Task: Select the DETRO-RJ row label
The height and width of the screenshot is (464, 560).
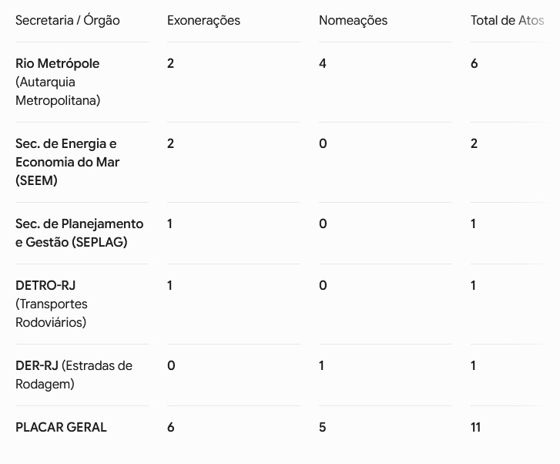Action: pyautogui.click(x=52, y=304)
